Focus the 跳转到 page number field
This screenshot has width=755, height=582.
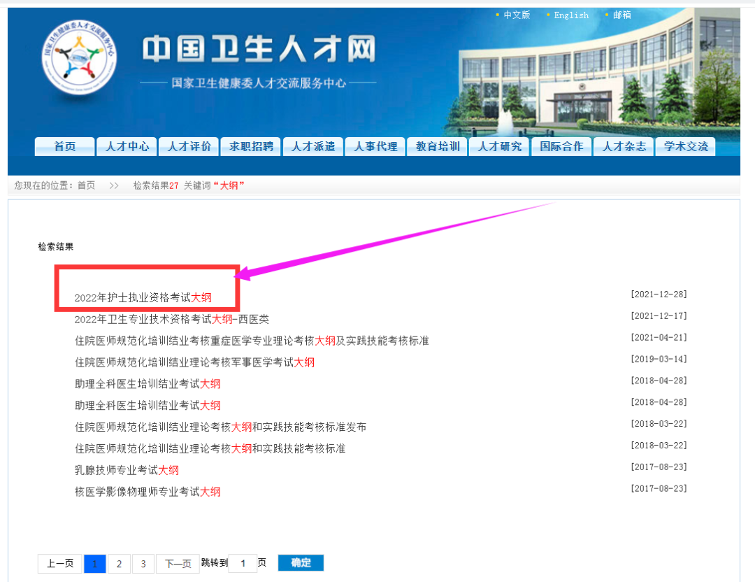[243, 563]
